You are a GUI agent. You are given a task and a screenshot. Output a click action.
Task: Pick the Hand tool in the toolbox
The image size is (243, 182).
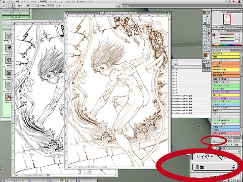[x=205, y=50]
